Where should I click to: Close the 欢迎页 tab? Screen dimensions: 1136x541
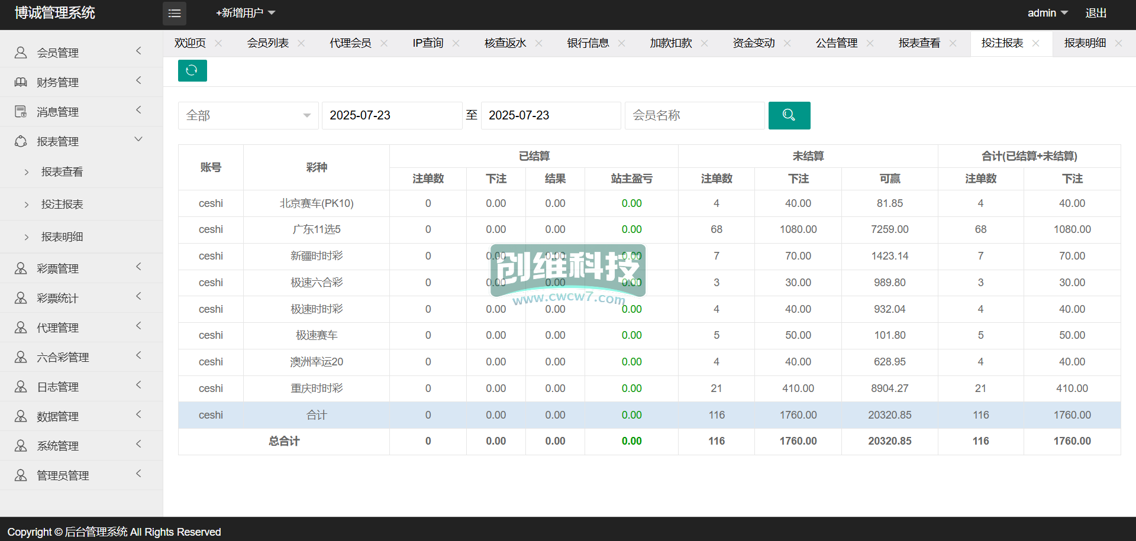pos(218,43)
